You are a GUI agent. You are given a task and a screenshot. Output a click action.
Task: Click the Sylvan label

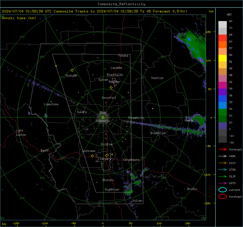103,80
